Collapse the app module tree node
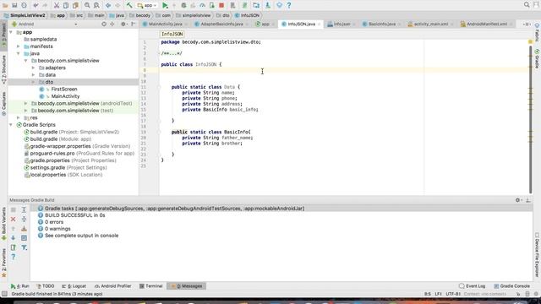The image size is (541, 304). [11, 32]
